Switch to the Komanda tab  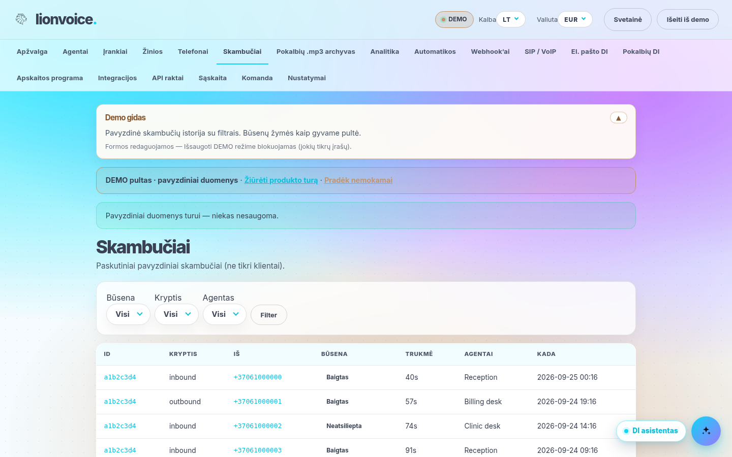(x=257, y=78)
